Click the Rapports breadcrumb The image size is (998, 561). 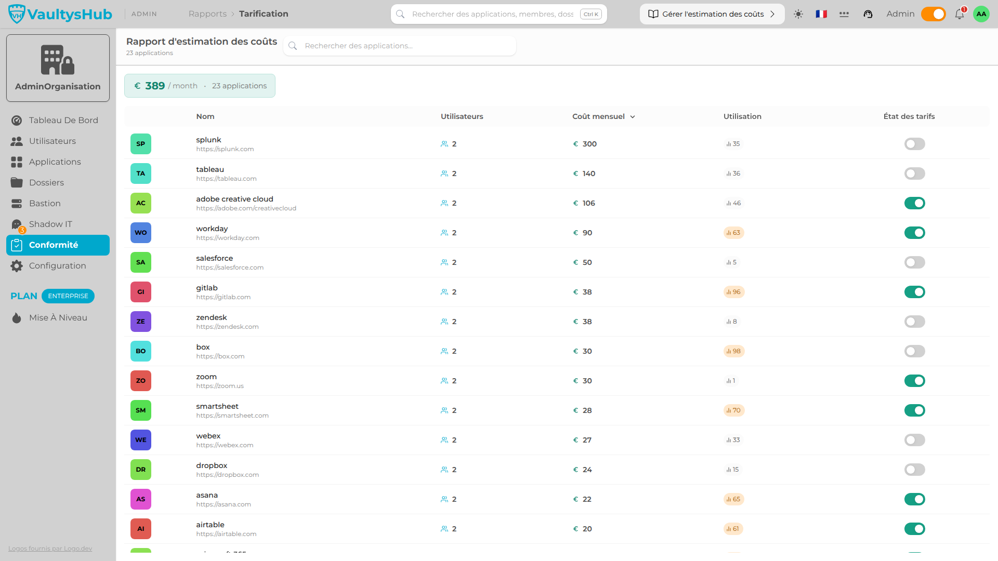click(x=207, y=14)
